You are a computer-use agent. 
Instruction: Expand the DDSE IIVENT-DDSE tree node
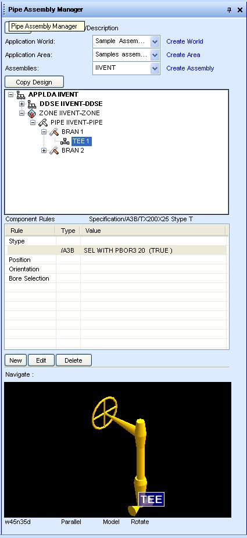coord(22,104)
